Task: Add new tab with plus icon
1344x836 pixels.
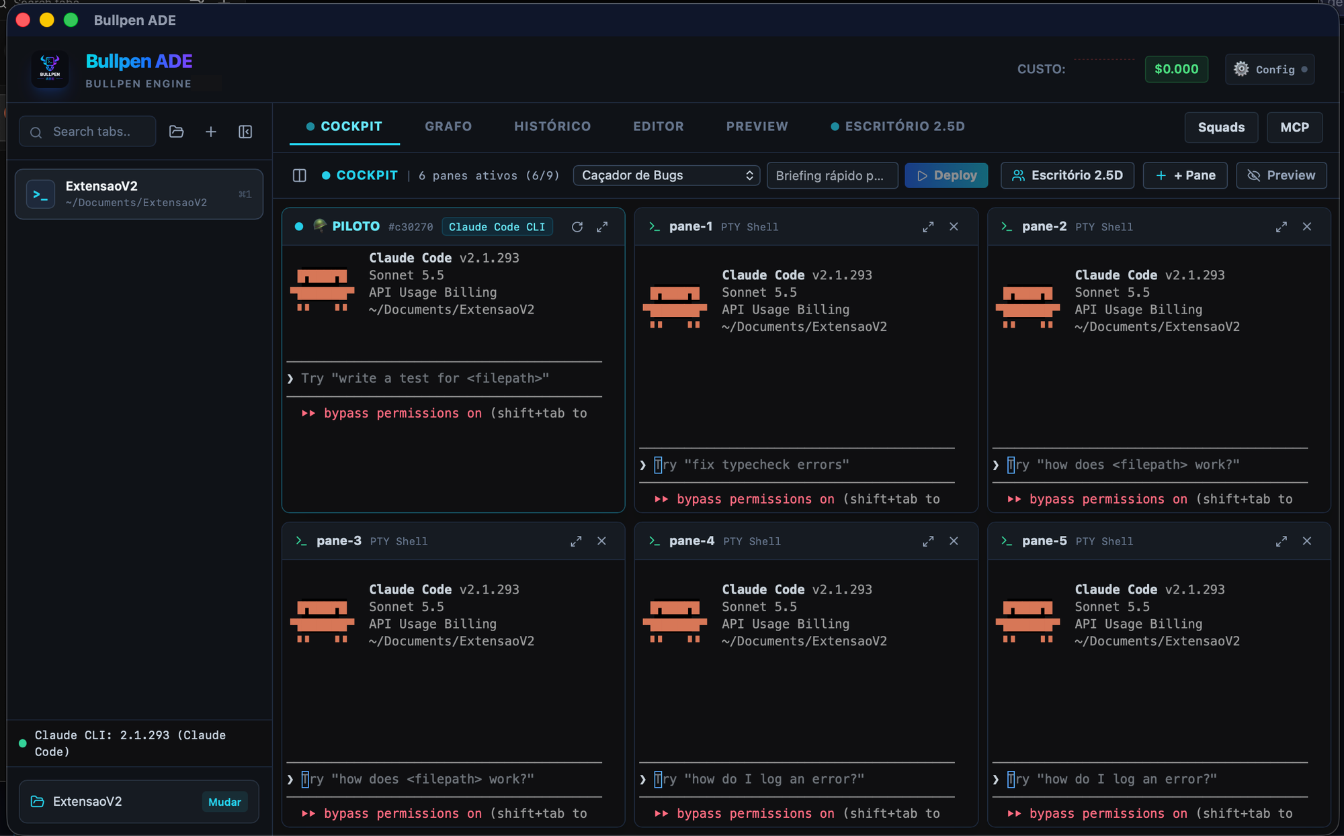Action: [x=211, y=132]
